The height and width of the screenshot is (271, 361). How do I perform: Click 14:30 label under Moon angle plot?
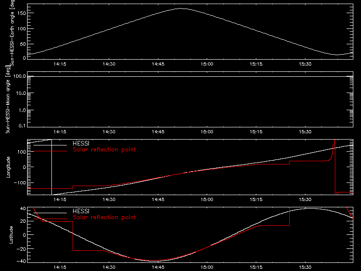pyautogui.click(x=109, y=131)
